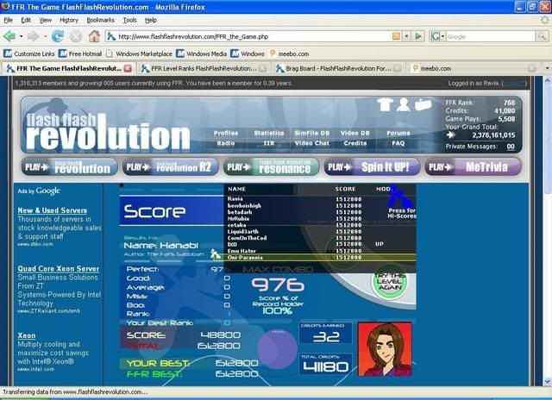
Task: Reload the page with the refresh icon
Action: [58, 36]
